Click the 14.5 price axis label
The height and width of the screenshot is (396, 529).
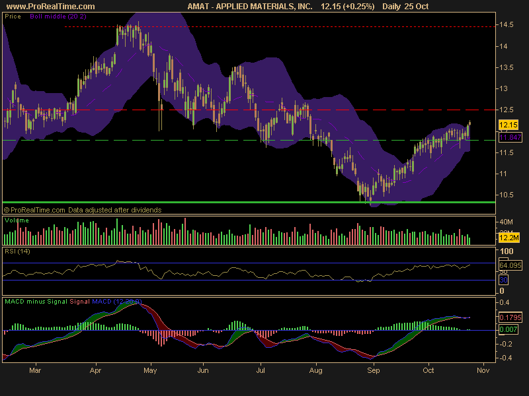click(507, 24)
